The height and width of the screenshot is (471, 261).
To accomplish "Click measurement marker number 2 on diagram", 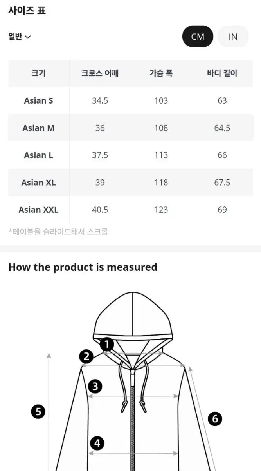I will coord(86,357).
